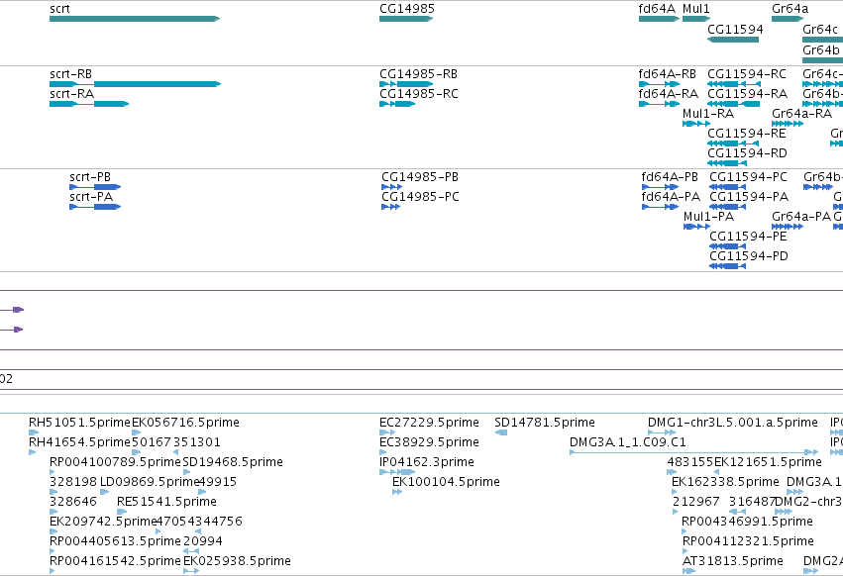The image size is (843, 576).
Task: Click the Mul1-RA transcript label
Action: tap(708, 114)
